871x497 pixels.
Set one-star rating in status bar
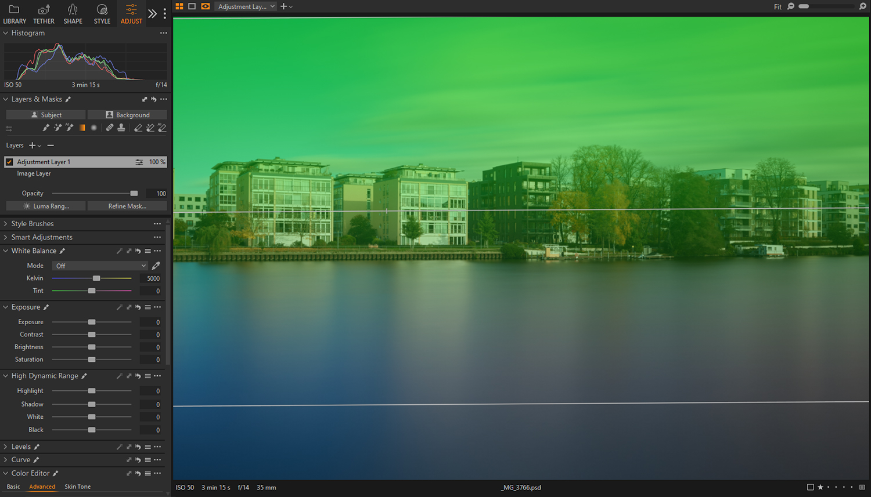pyautogui.click(x=820, y=487)
